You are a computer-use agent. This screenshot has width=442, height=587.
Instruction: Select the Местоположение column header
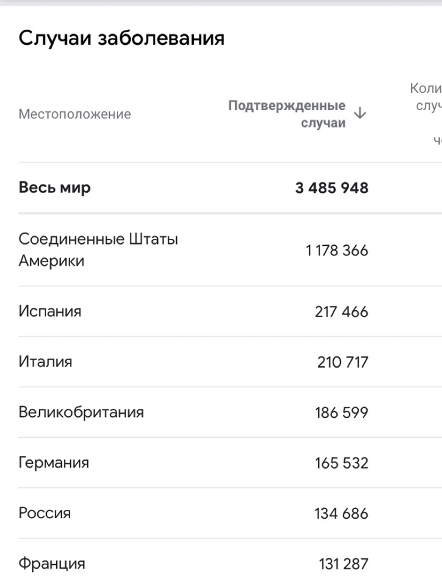tap(75, 114)
